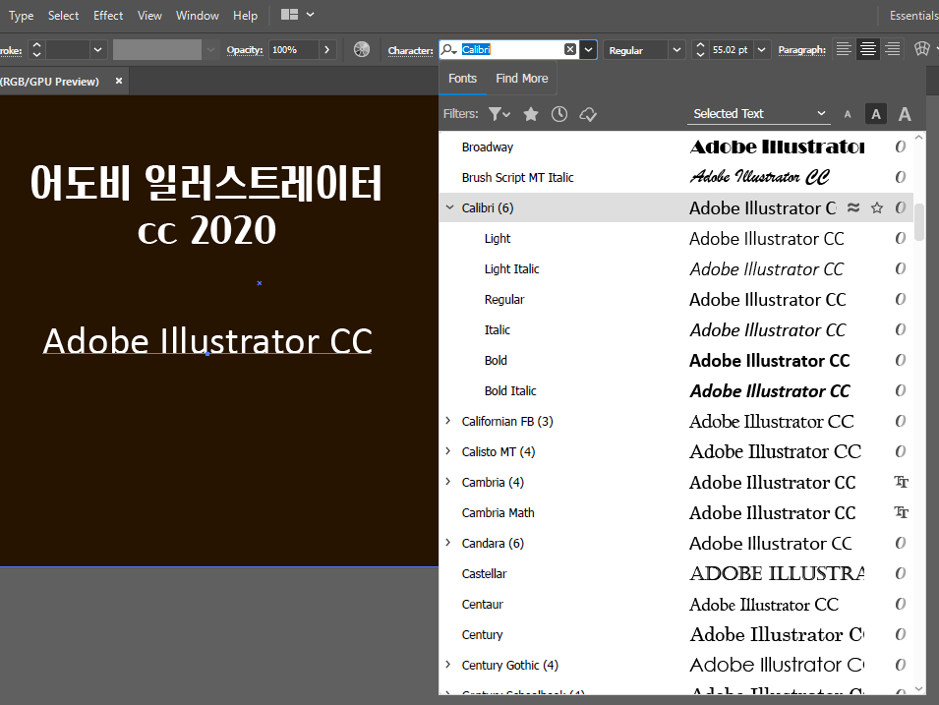
Task: Open the font size dropdown 55.02 pt
Action: point(761,50)
